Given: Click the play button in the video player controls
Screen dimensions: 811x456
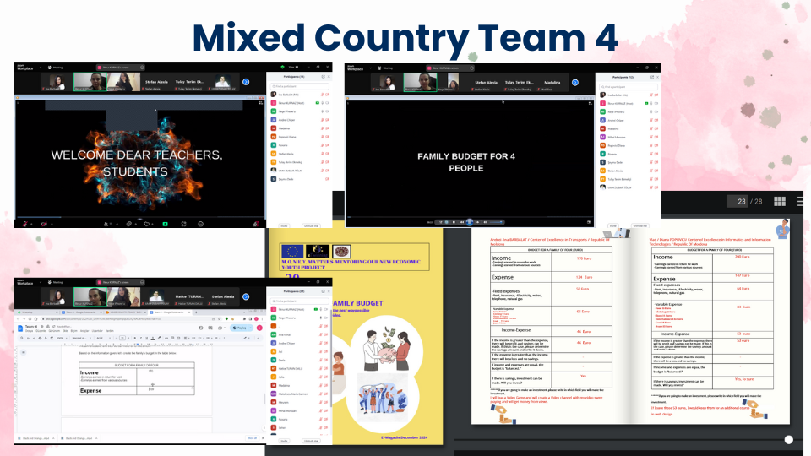Looking at the screenshot, I should (470, 222).
